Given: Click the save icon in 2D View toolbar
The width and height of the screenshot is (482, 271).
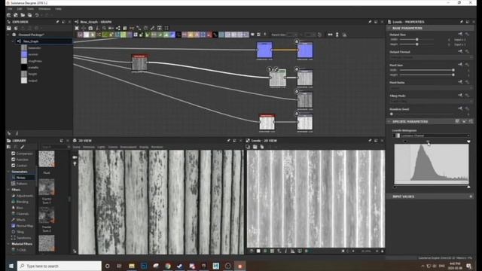Looking at the screenshot, I should pos(255,147).
